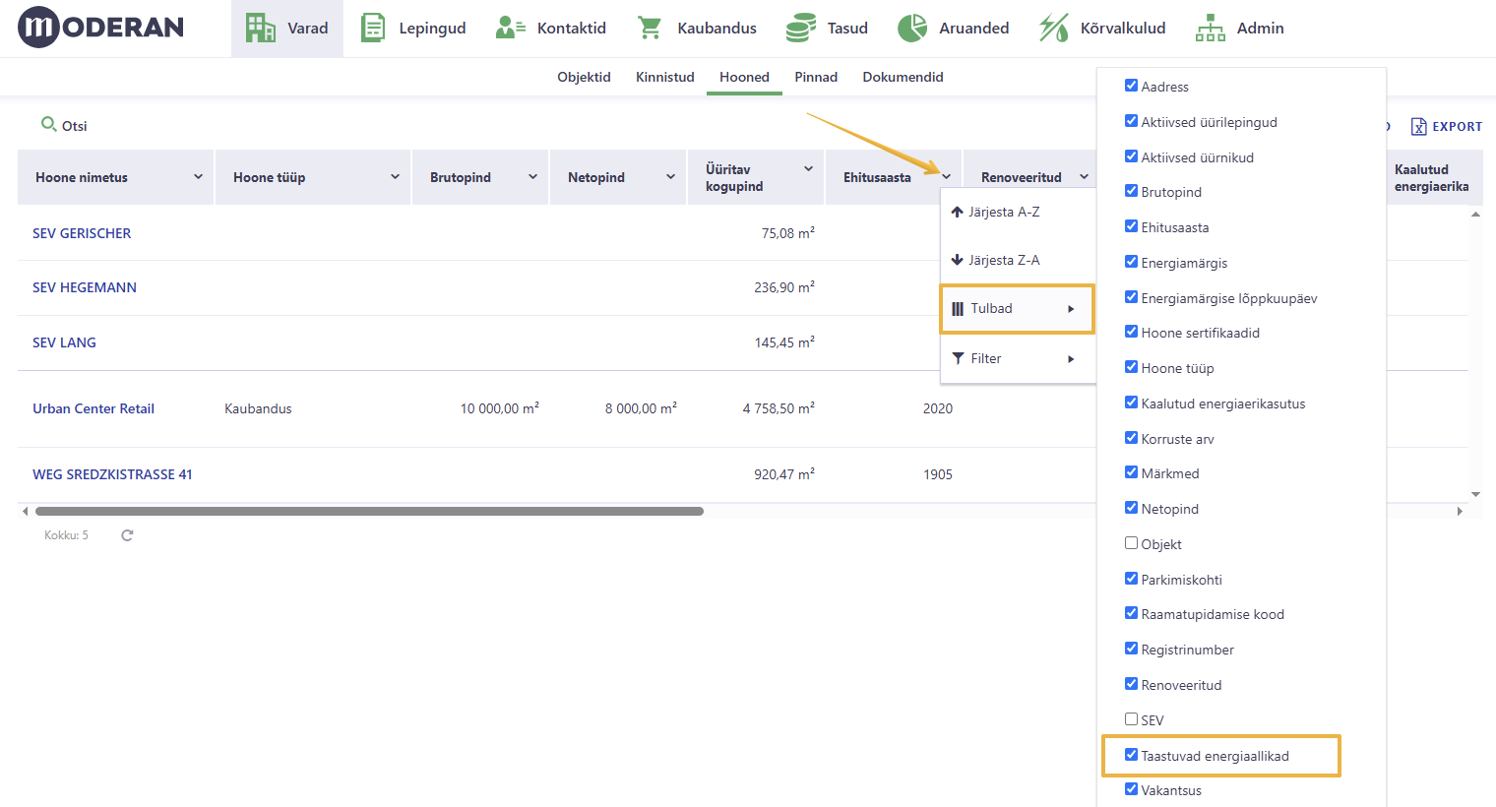Open the Kontaktid person icon

point(510,28)
